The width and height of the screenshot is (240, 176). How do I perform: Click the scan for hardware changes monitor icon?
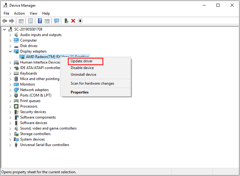tap(57, 21)
